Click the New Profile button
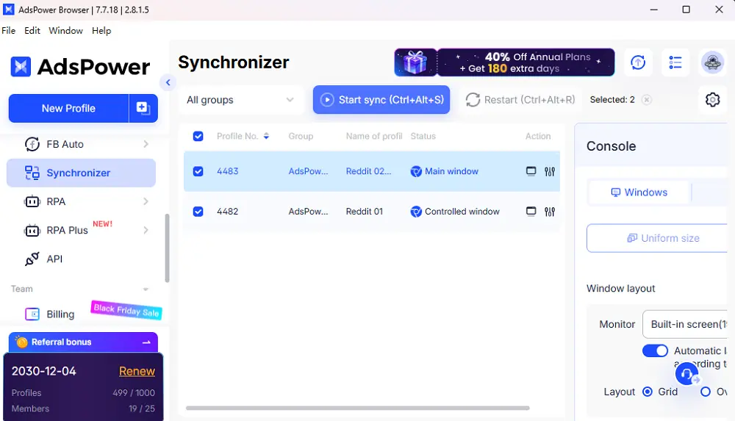This screenshot has height=421, width=735. point(68,108)
